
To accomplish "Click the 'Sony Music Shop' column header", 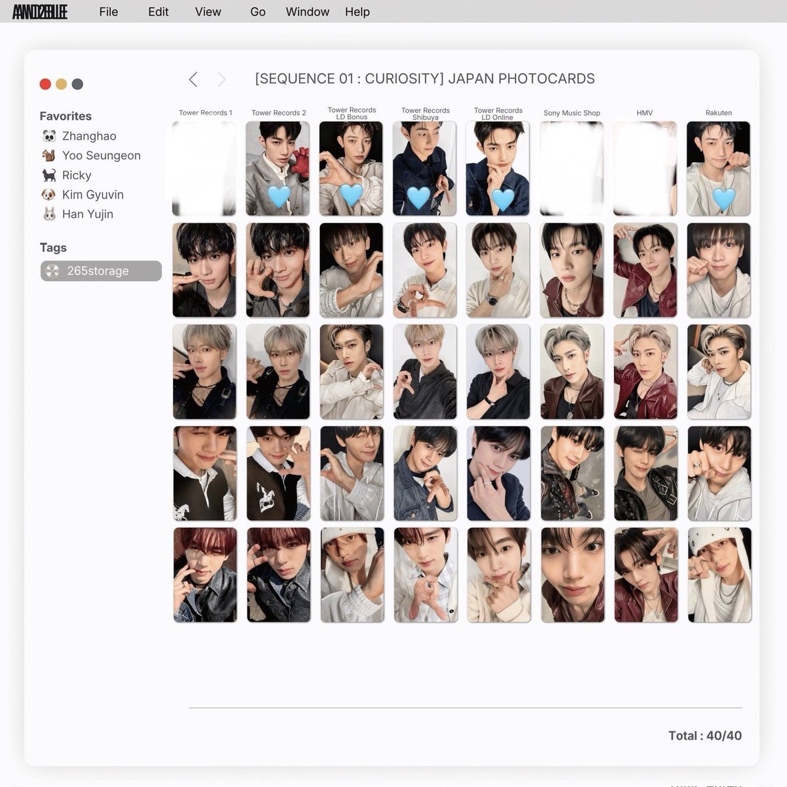I will 572,113.
